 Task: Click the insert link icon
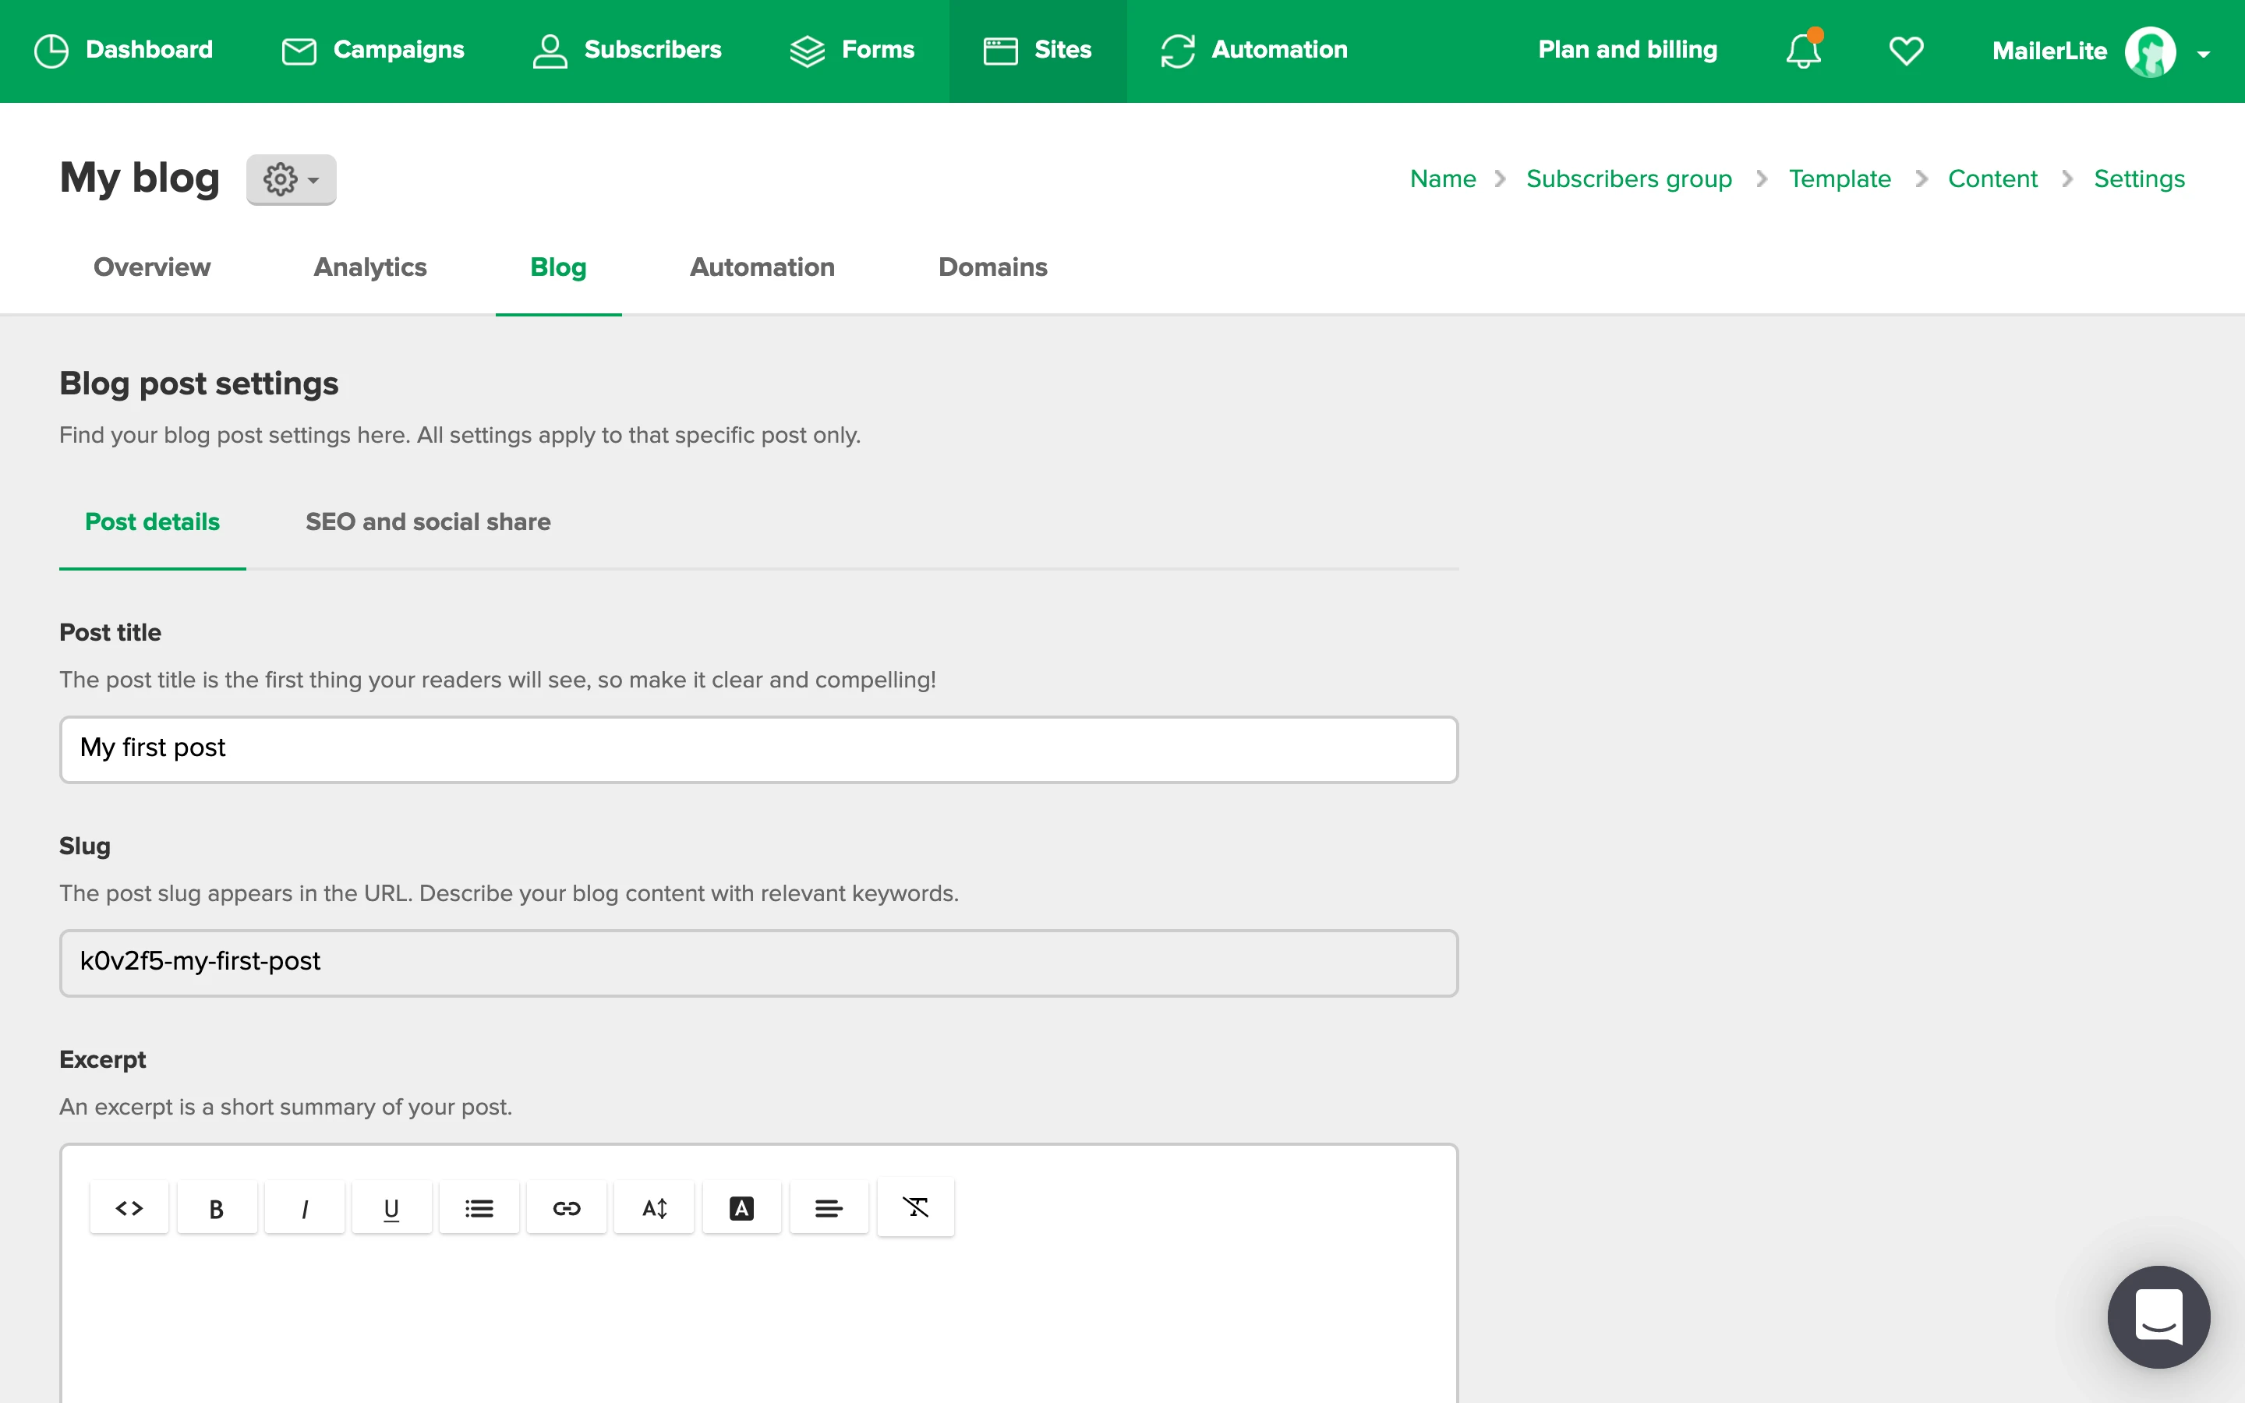coord(566,1208)
